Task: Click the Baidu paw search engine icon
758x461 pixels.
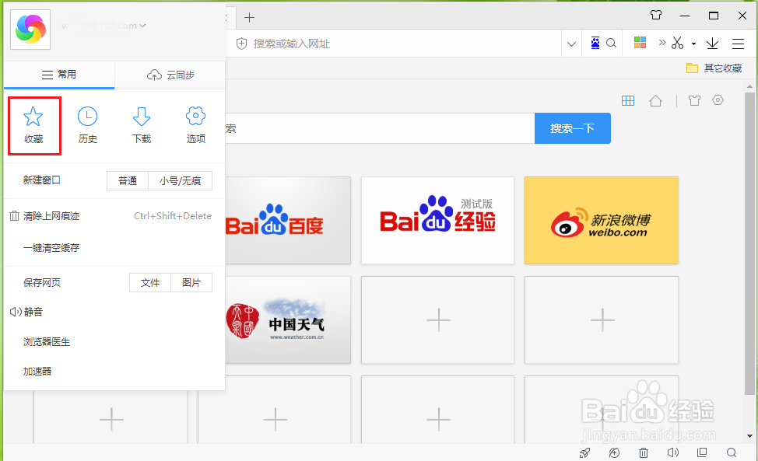Action: (x=595, y=43)
